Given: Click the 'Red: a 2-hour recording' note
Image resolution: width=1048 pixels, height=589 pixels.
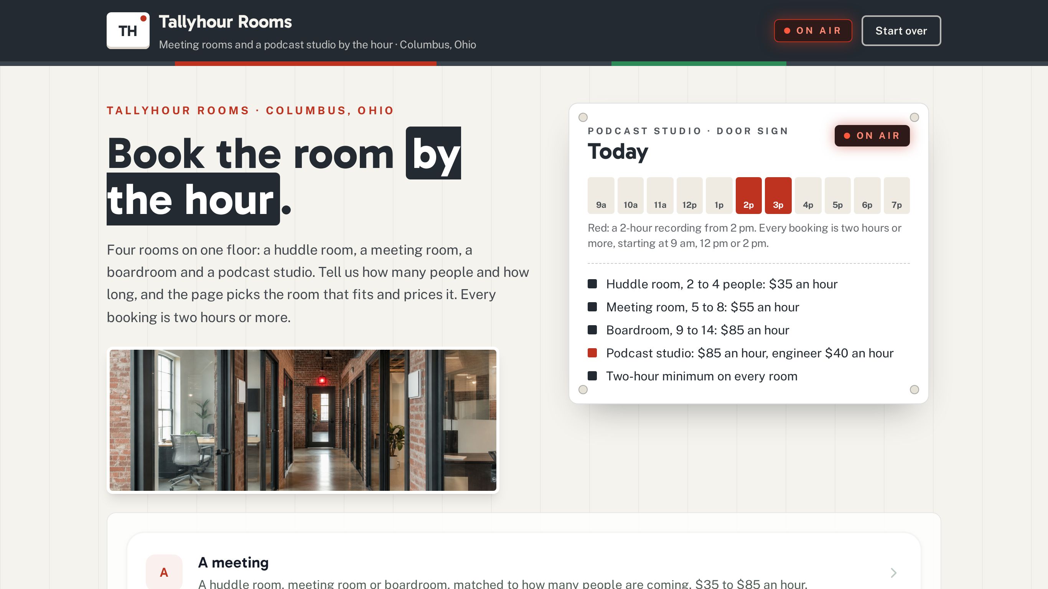Looking at the screenshot, I should point(744,235).
